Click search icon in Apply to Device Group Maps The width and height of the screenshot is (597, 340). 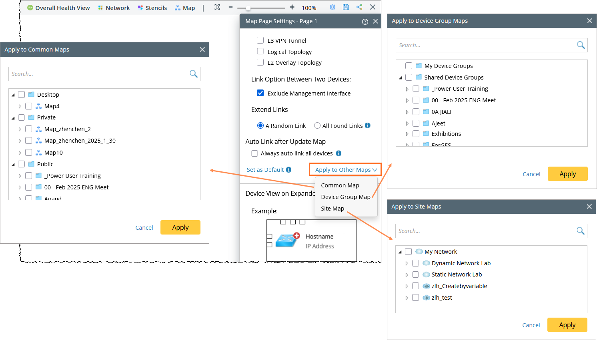[x=581, y=45]
